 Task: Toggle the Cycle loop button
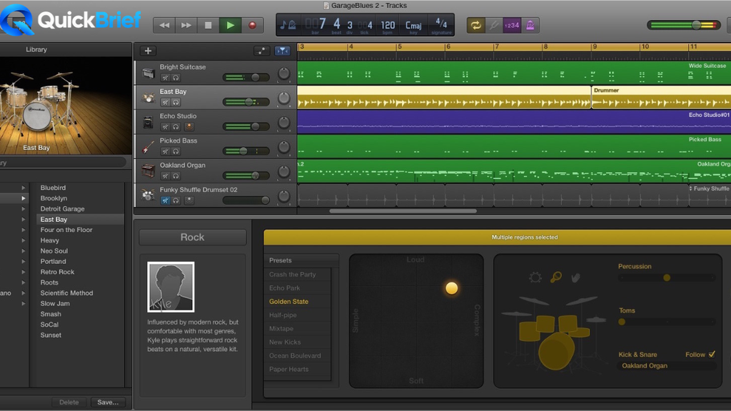[475, 25]
